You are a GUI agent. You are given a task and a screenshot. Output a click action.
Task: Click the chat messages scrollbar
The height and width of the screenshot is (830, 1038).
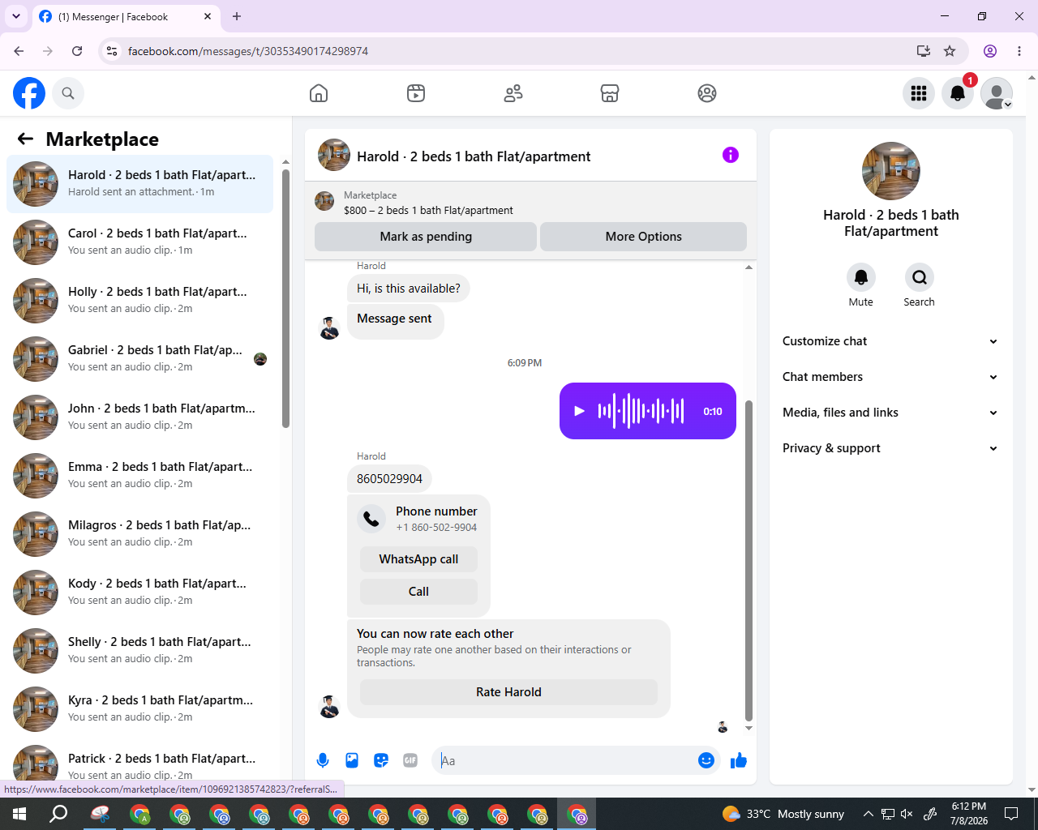(x=748, y=559)
